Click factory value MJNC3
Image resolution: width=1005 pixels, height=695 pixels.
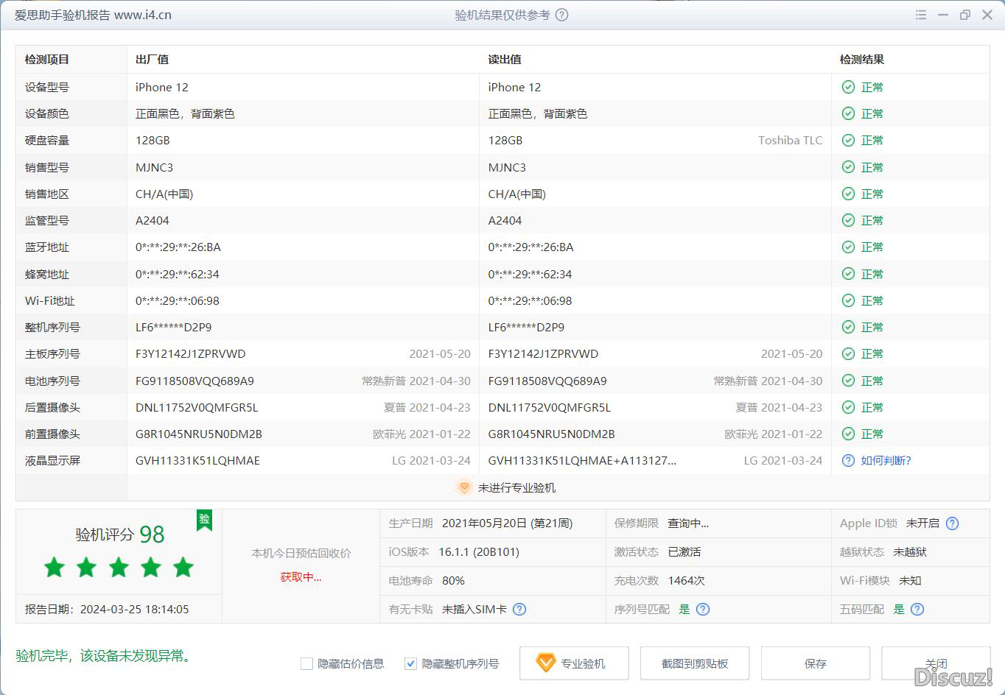point(154,167)
